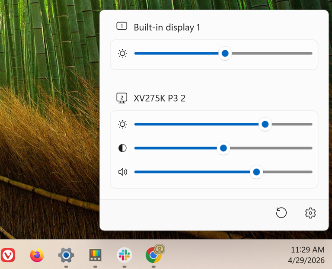Switch to Slack in the taskbar
The image size is (332, 269).
124,255
